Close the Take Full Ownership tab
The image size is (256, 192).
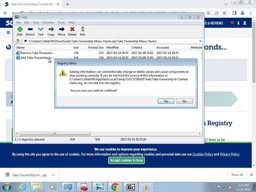(x=58, y=4)
